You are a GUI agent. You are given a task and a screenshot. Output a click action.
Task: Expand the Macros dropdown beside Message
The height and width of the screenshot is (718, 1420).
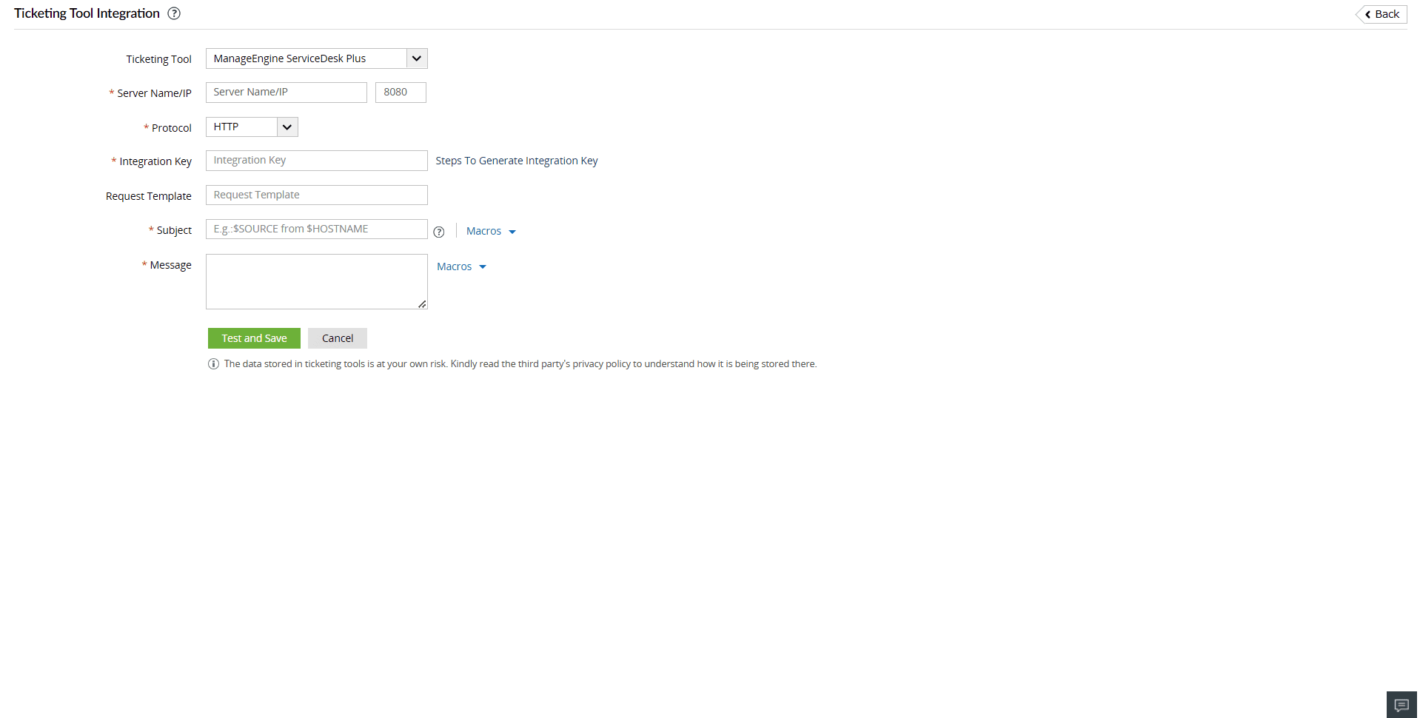461,266
